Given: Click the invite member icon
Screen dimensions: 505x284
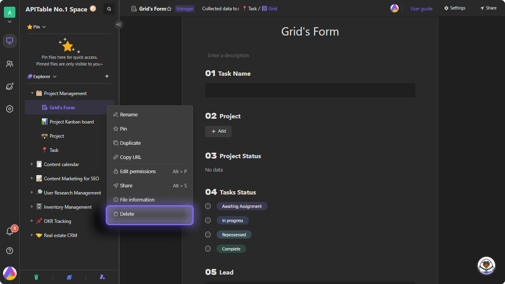Looking at the screenshot, I should click(102, 277).
